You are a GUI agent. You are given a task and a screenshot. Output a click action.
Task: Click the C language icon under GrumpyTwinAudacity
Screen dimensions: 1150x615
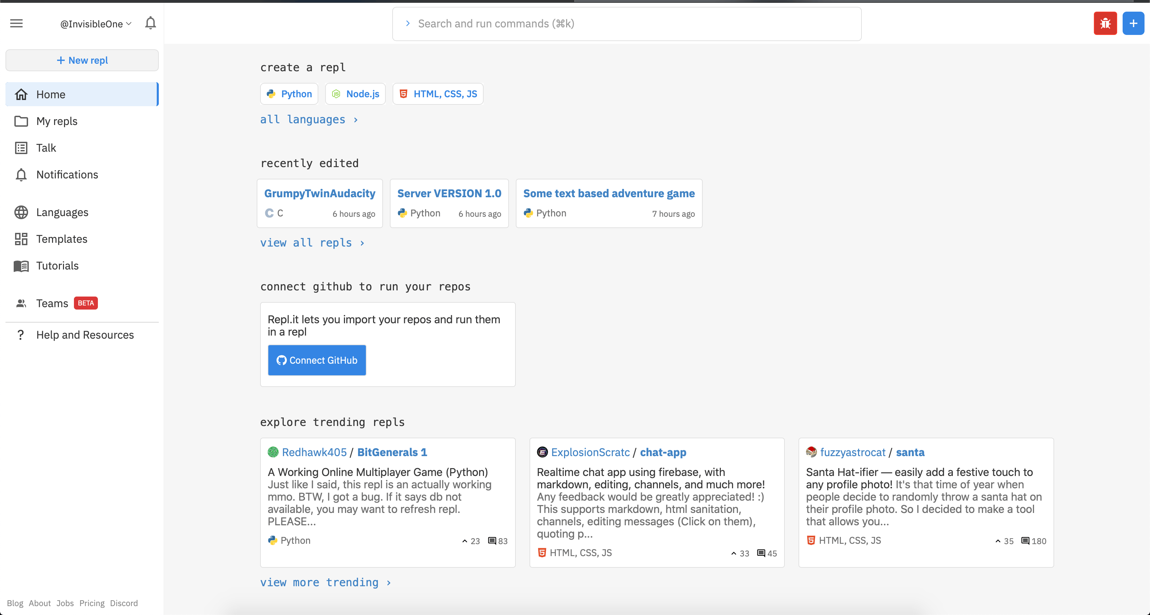[x=269, y=213]
